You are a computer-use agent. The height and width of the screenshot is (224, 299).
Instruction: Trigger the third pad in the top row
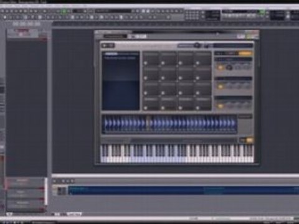click(186, 58)
